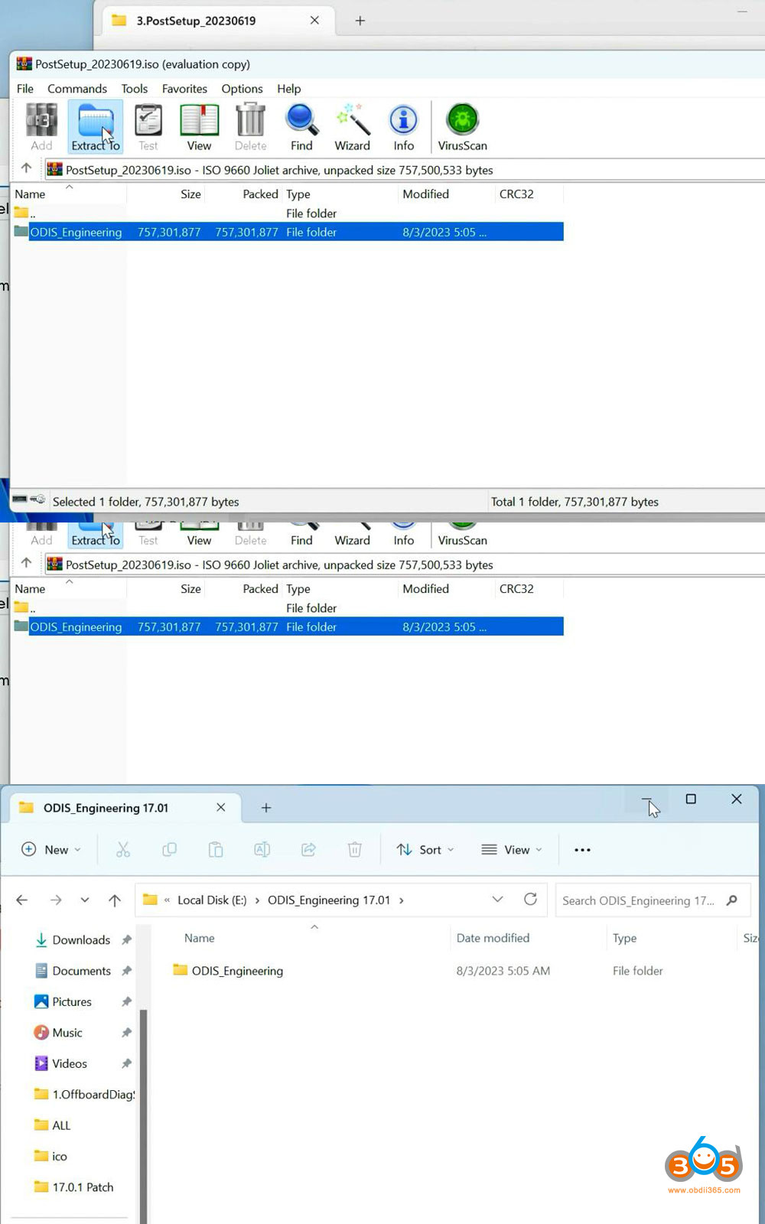Add new tab in ODIS_Engineering Explorer window

(x=266, y=808)
